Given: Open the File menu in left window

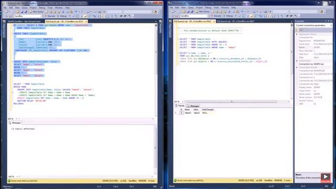Looking at the screenshot, I should pyautogui.click(x=5, y=8).
